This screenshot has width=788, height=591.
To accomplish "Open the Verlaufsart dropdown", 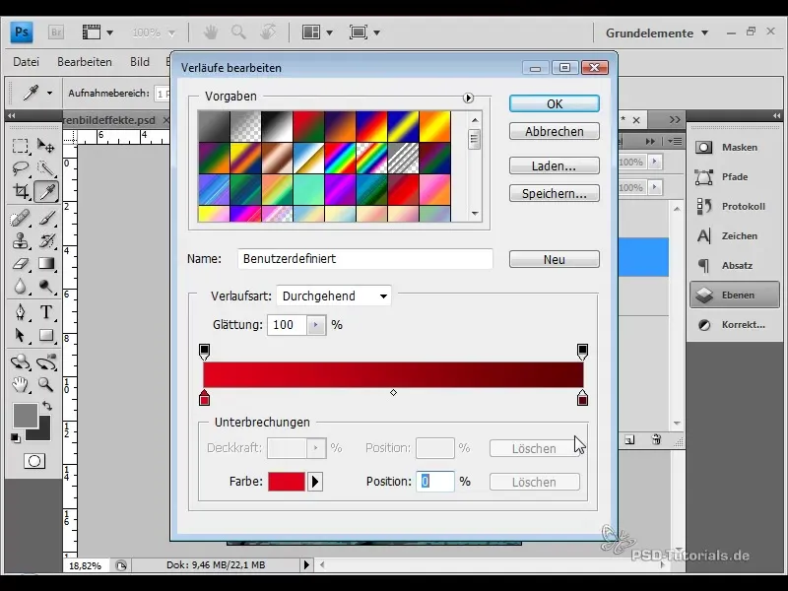I will coord(334,296).
